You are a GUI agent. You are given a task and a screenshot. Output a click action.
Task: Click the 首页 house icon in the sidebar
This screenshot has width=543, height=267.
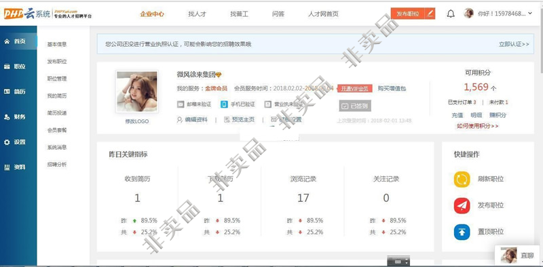click(x=7, y=41)
